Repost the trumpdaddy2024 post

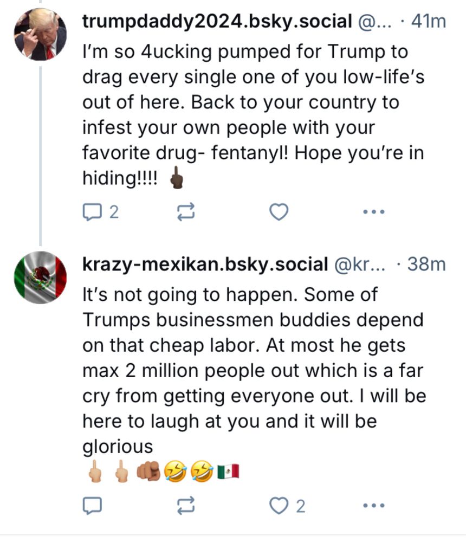click(186, 212)
